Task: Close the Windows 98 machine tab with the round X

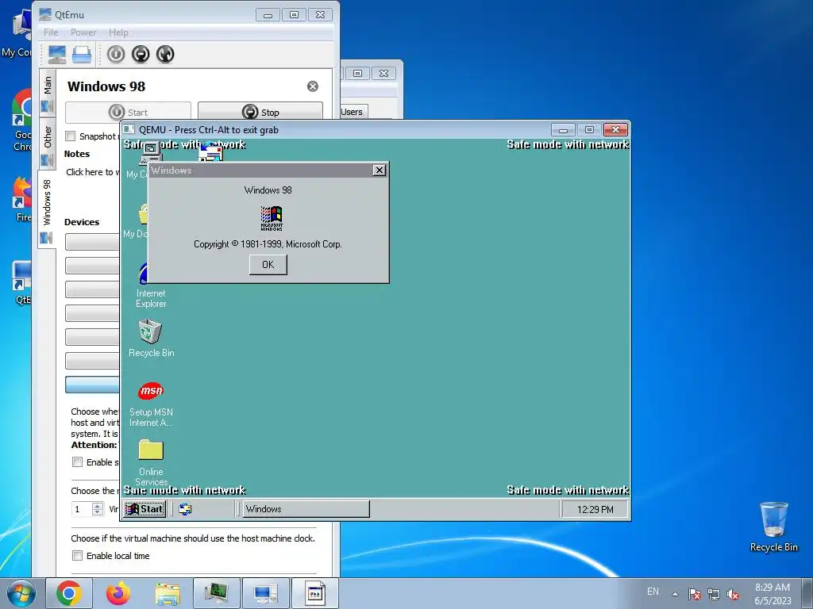Action: click(x=313, y=86)
